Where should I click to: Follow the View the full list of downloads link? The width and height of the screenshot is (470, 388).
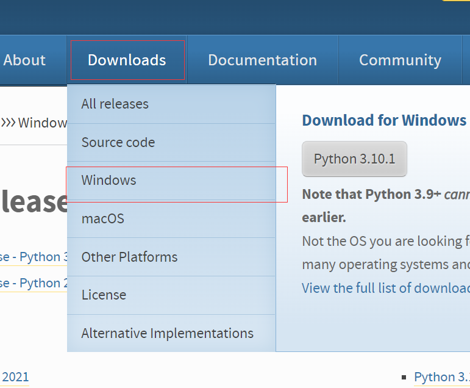pos(385,288)
